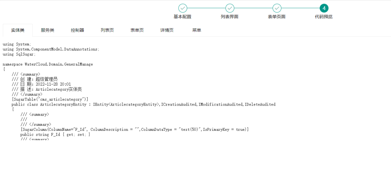Click the 'public string F_Id' property line
The height and width of the screenshot is (176, 391).
click(55, 134)
